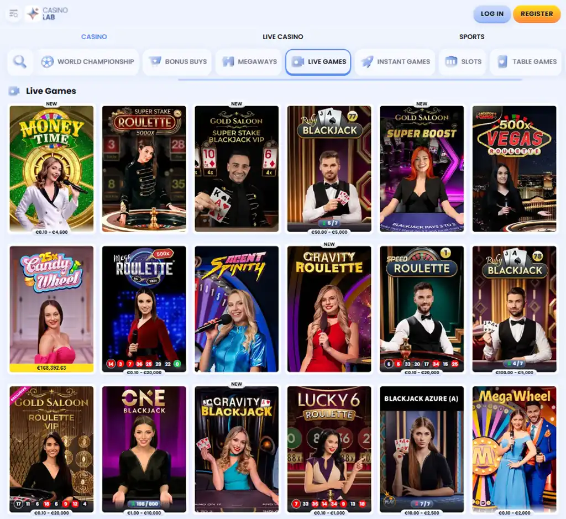This screenshot has width=566, height=519.
Task: Open Mega Wheel game
Action: 515,449
